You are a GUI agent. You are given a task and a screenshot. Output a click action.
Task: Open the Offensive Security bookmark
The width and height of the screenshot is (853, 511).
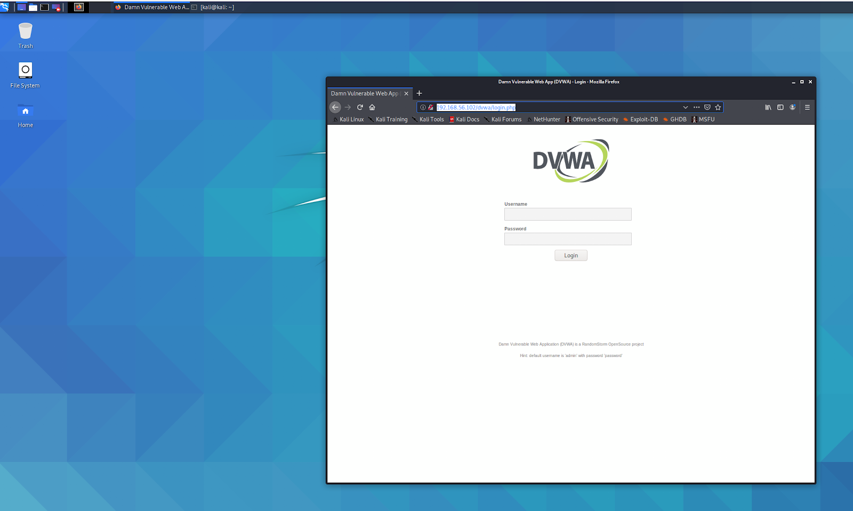point(592,119)
